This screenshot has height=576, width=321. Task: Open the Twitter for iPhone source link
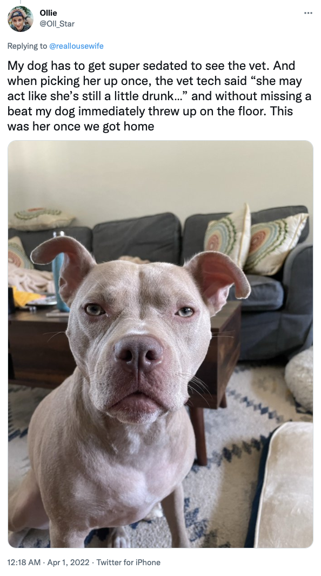click(129, 562)
